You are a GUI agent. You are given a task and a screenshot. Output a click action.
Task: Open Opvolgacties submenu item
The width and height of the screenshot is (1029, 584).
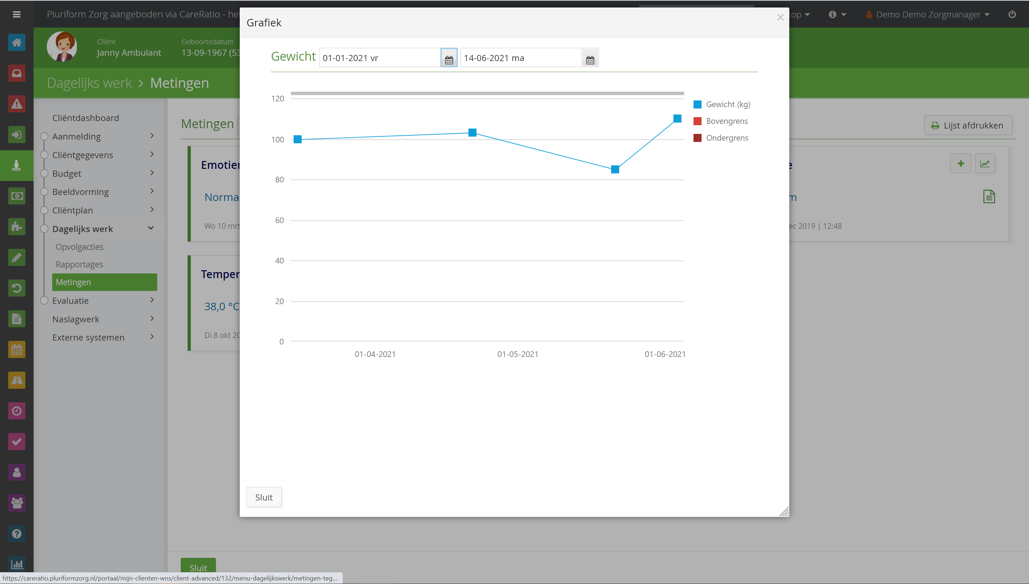click(79, 247)
